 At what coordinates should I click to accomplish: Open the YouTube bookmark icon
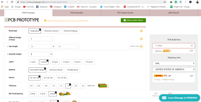click(x=24, y=7)
